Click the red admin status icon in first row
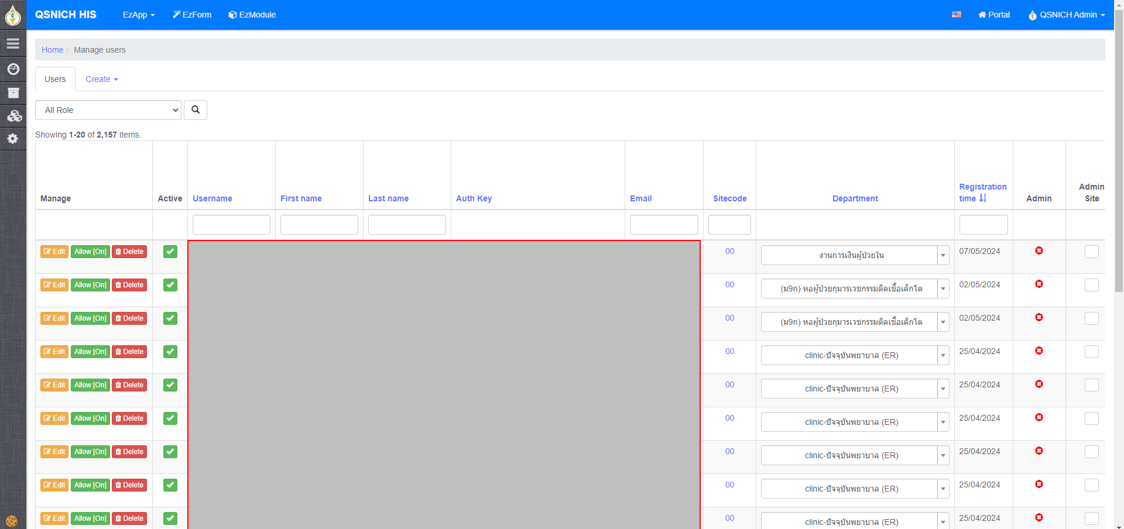Viewport: 1124px width, 529px height. pos(1039,251)
